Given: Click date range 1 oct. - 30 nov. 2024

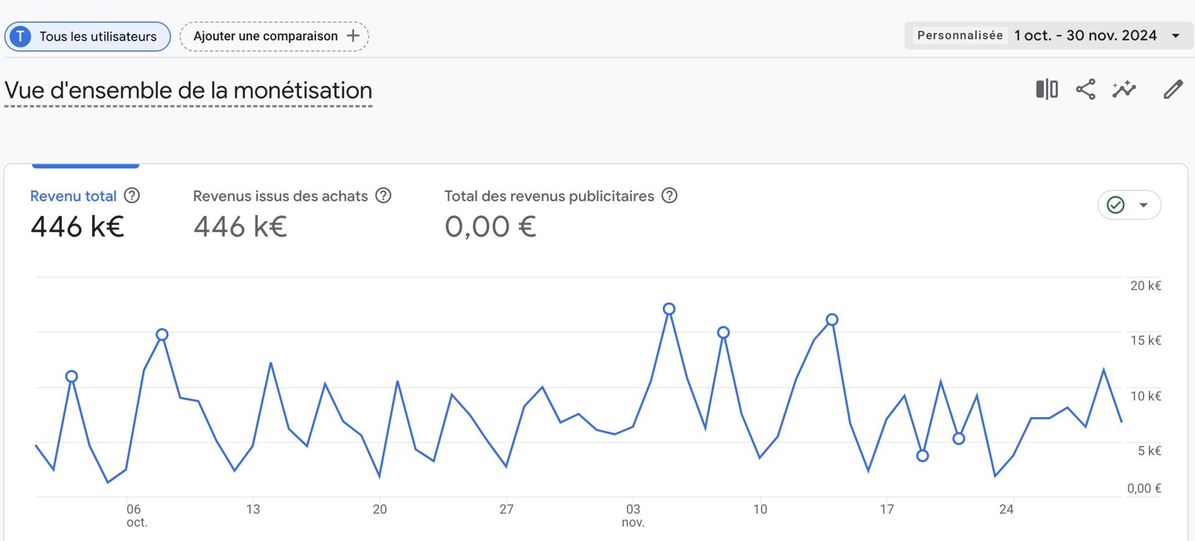Looking at the screenshot, I should tap(1085, 35).
